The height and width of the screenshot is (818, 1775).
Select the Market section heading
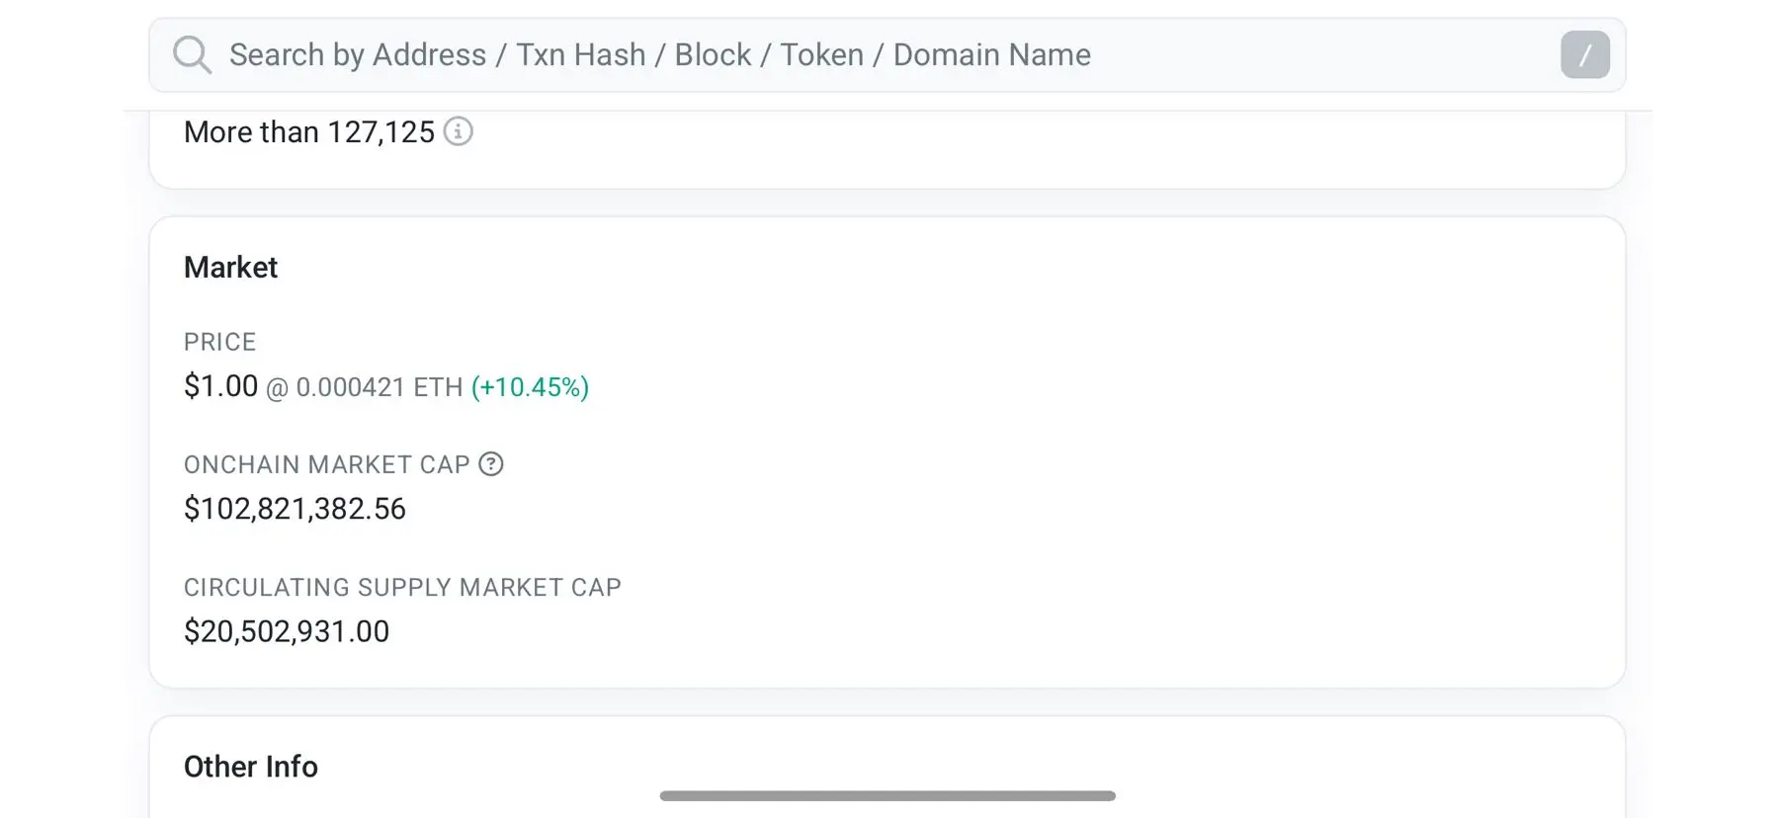click(230, 267)
